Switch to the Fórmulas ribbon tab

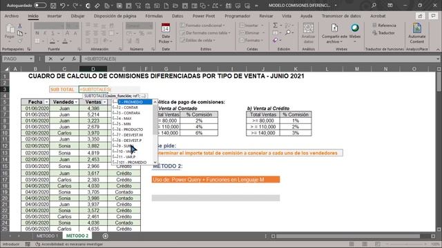coord(154,16)
